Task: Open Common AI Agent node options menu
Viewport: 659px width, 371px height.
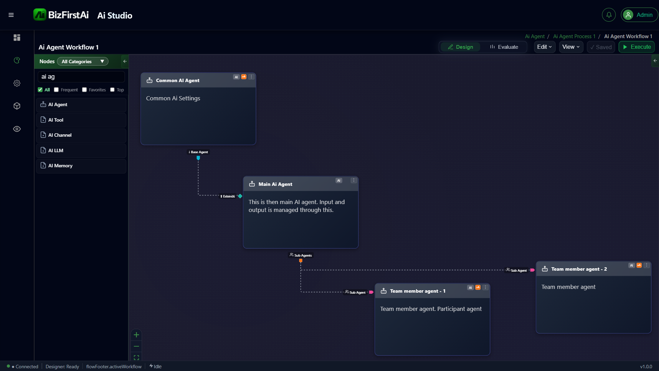Action: click(251, 77)
